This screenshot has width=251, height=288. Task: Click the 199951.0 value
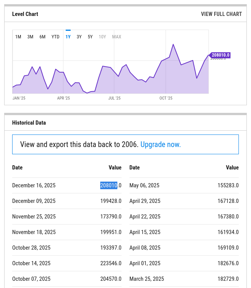(111, 232)
